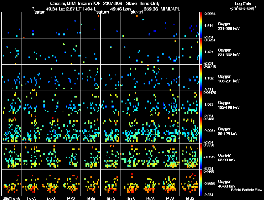
Task: Click the '16:18' time axis label
Action: pyautogui.click(x=130, y=198)
